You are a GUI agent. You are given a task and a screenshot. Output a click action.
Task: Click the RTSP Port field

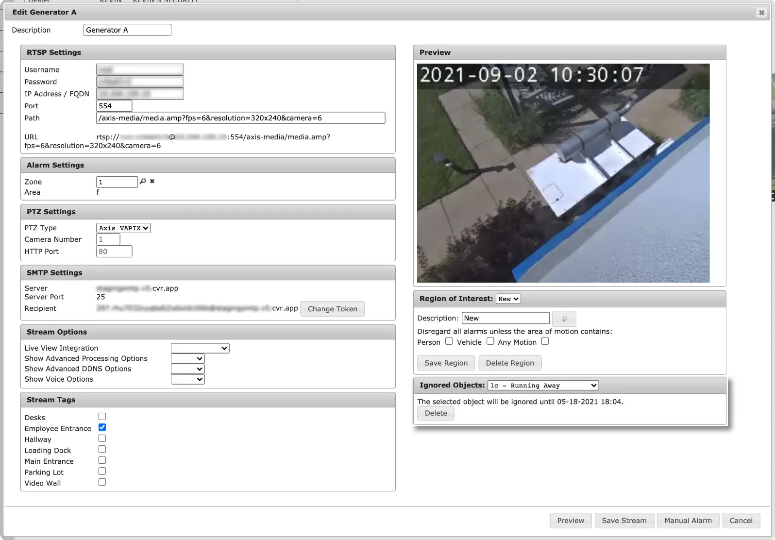tap(114, 106)
